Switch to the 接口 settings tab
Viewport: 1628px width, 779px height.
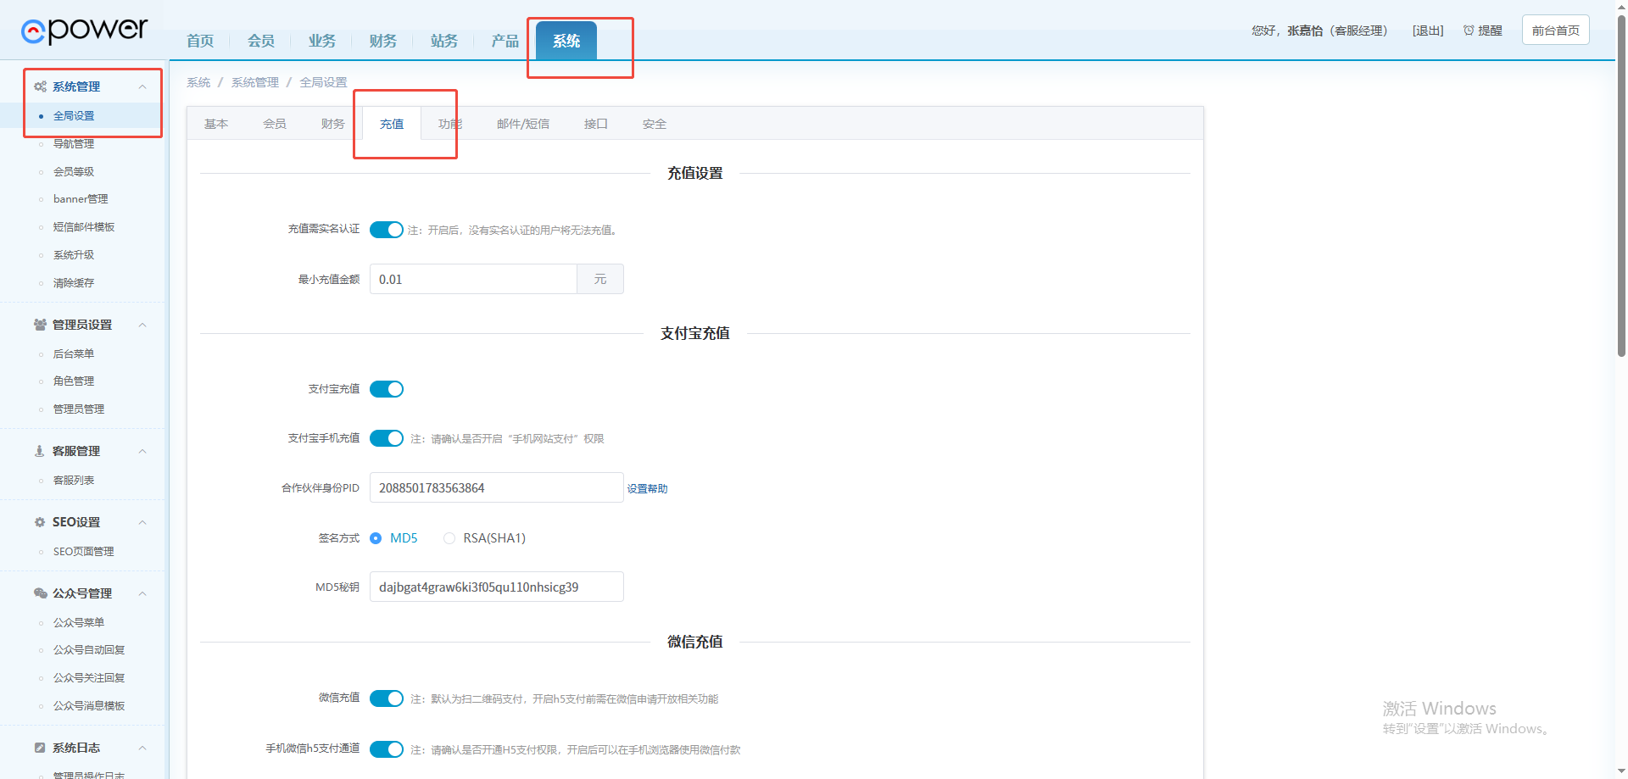click(596, 124)
